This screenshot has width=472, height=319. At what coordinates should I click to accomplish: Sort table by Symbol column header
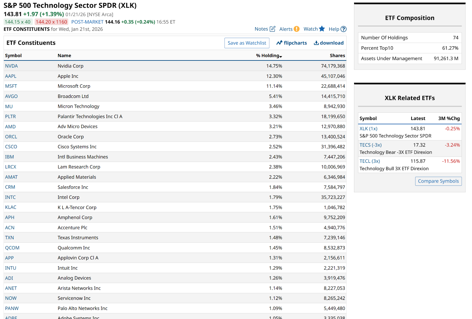(13, 56)
